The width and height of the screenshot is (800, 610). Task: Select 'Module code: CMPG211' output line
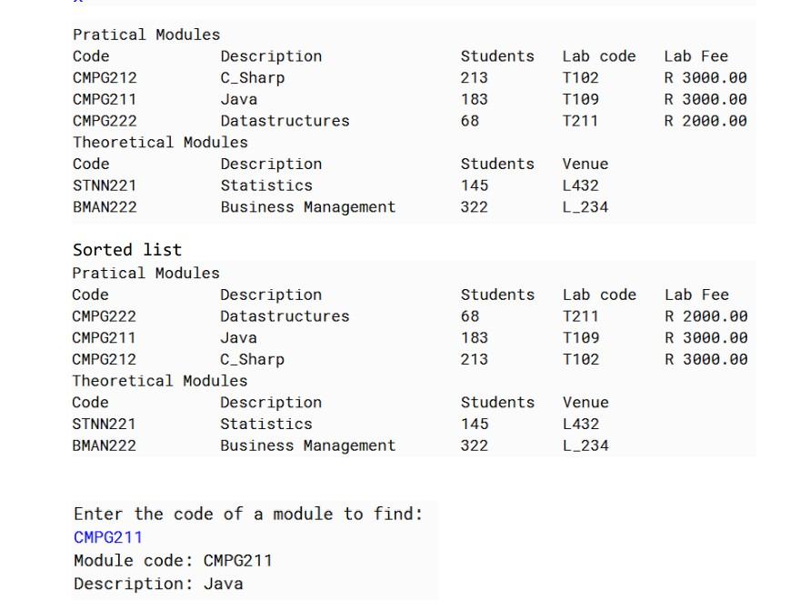coord(173,561)
